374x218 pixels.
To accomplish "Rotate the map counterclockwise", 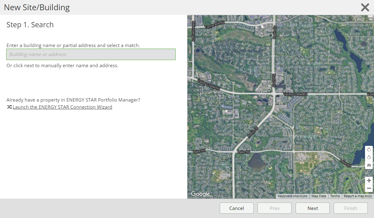I will pyautogui.click(x=369, y=157).
